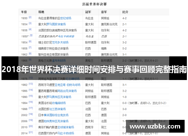This screenshot has height=136, width=188.
Task: Click the 亚军 column header
Action: 104,12
